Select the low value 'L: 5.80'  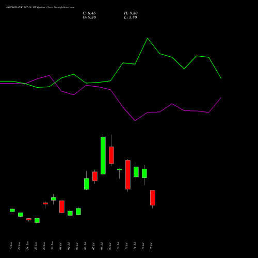(x=131, y=18)
